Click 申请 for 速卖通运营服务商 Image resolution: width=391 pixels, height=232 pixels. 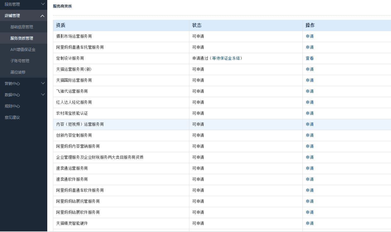pyautogui.click(x=310, y=168)
